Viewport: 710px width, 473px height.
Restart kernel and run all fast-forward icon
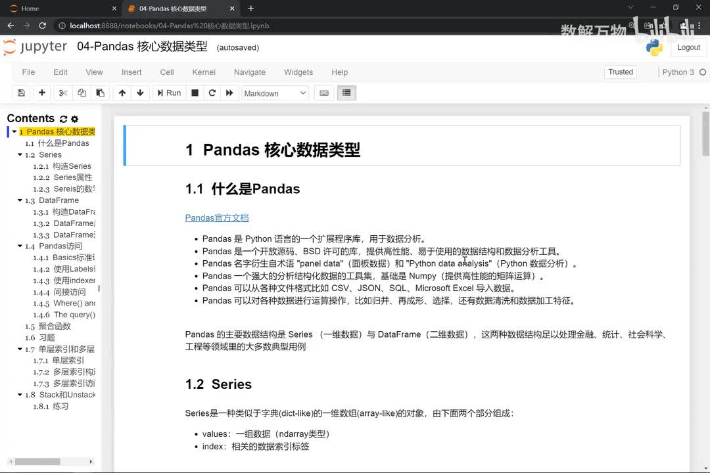pyautogui.click(x=229, y=93)
